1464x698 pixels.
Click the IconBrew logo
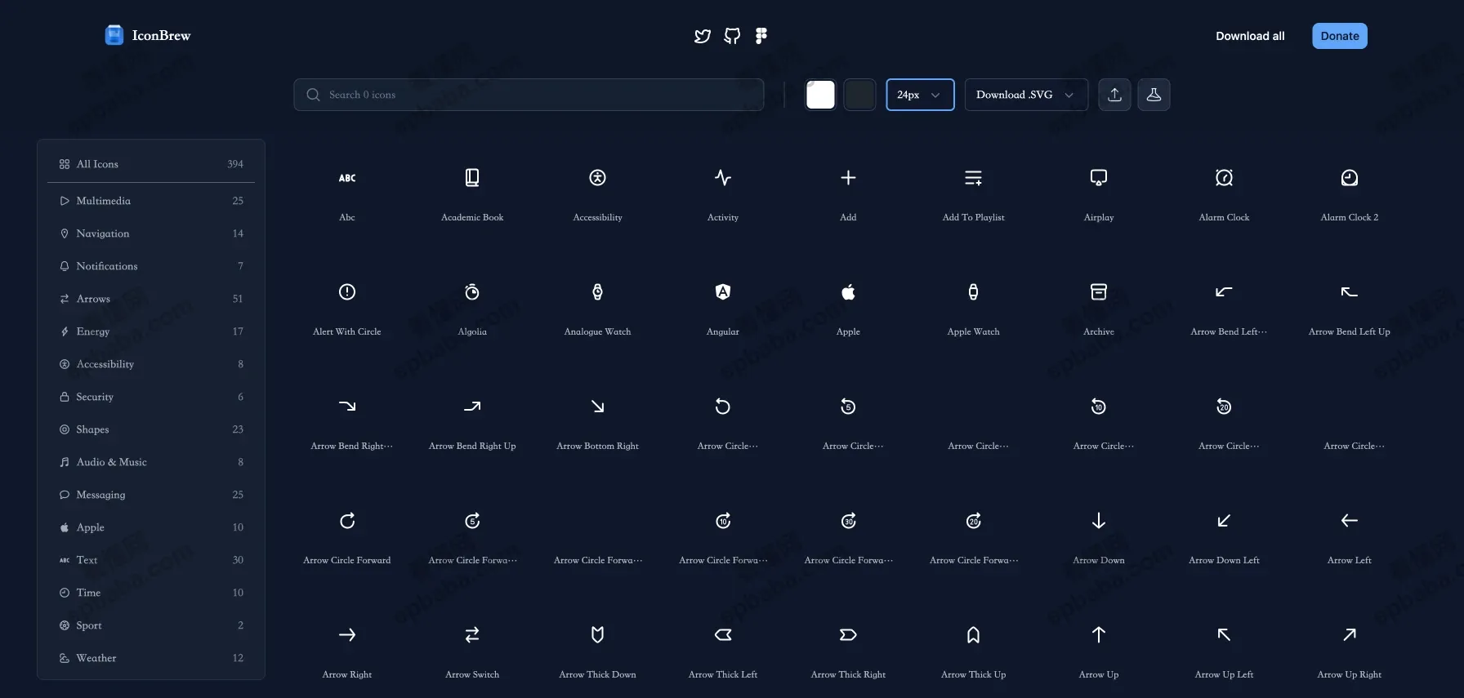pyautogui.click(x=148, y=35)
